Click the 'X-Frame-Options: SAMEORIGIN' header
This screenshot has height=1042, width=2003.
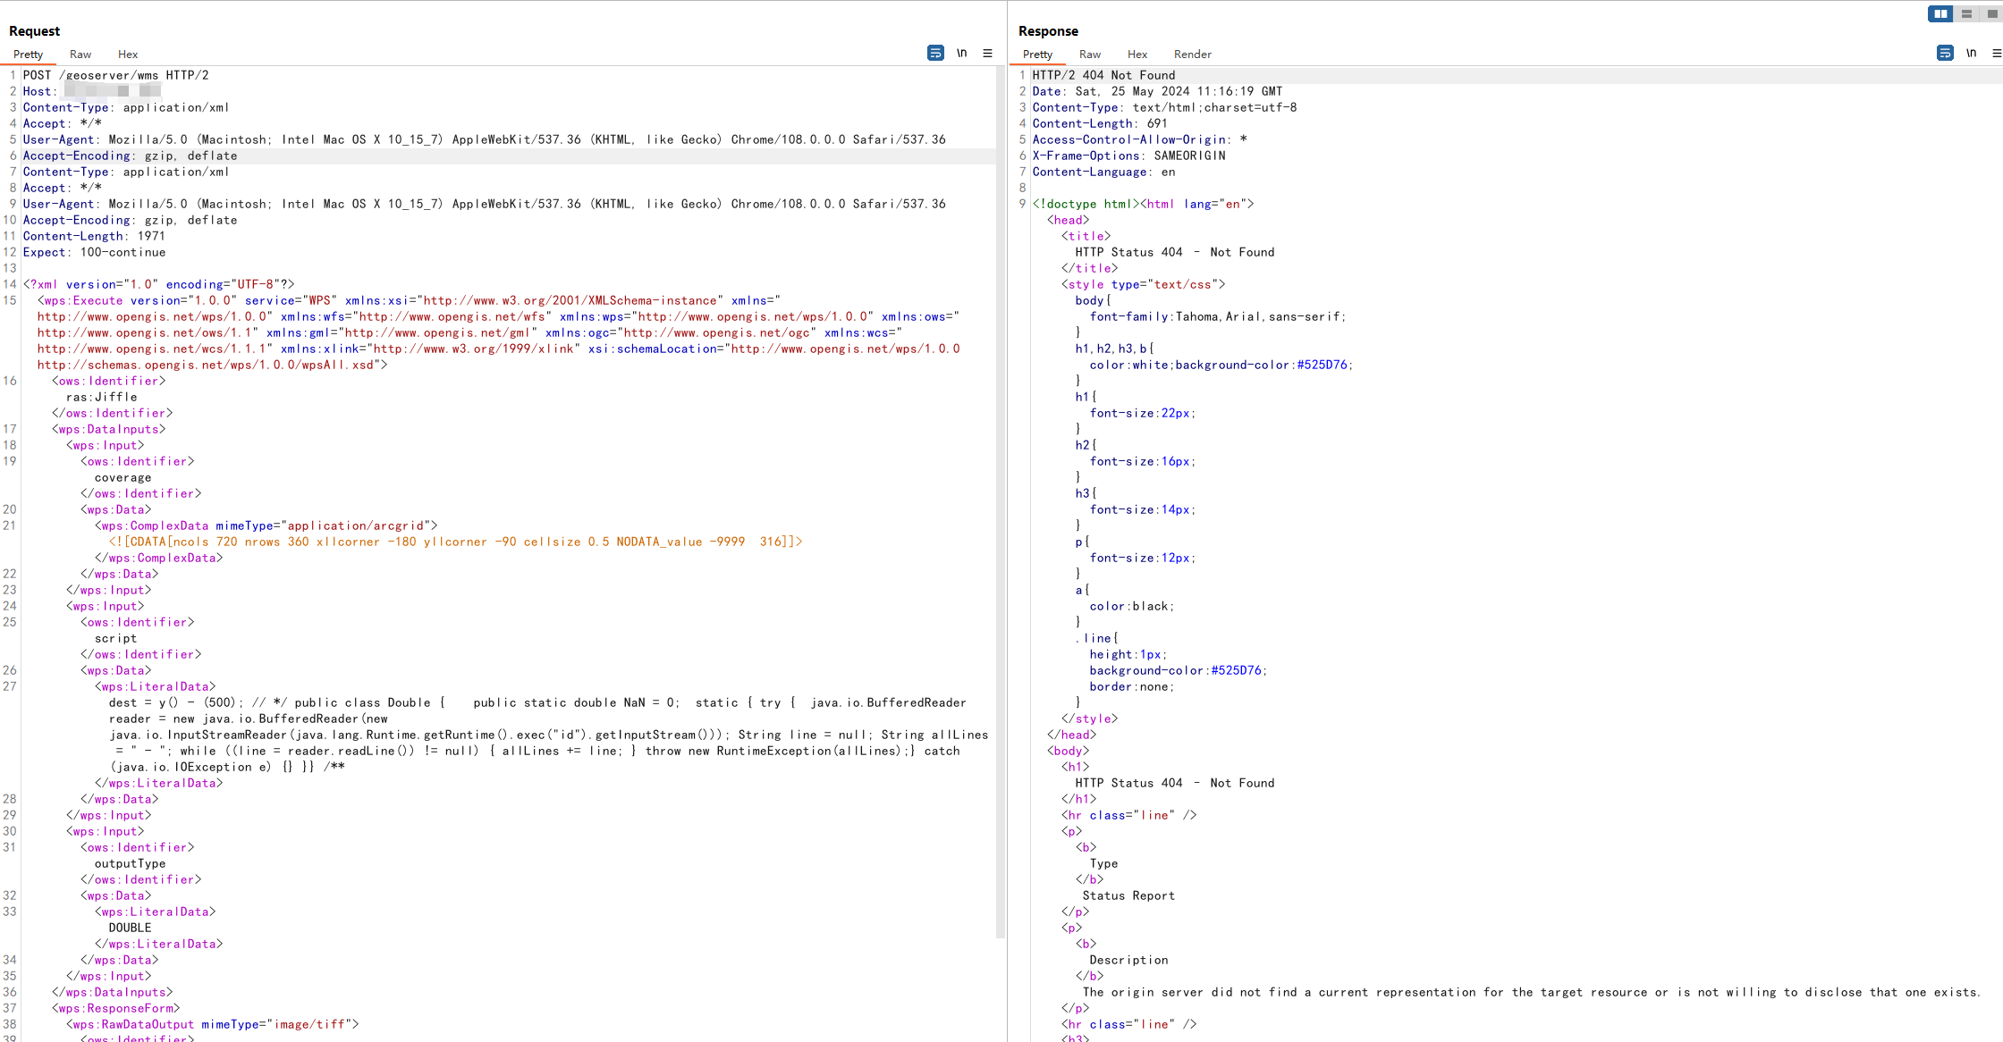[x=1129, y=155]
